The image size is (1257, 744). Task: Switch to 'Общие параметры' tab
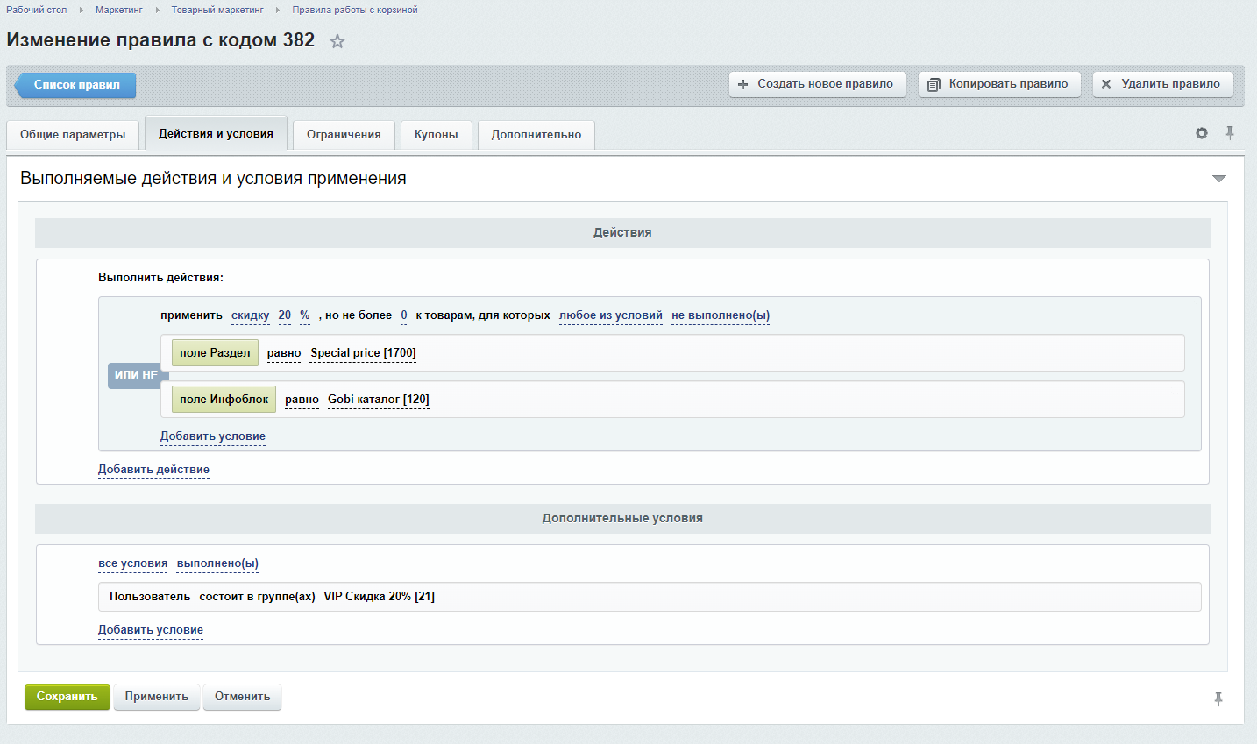click(73, 135)
